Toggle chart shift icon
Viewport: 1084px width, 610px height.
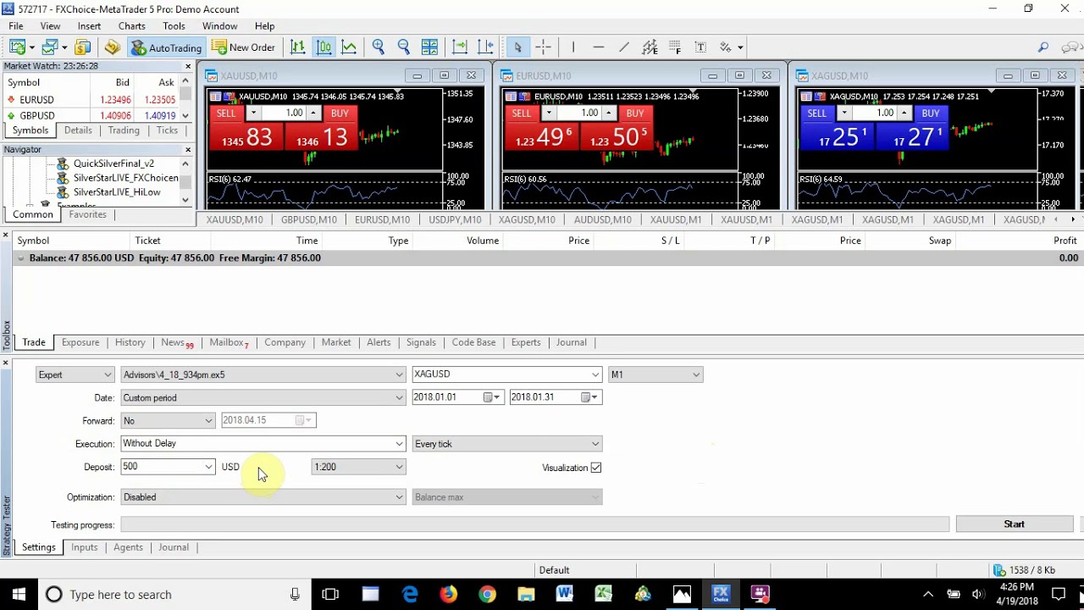point(485,47)
